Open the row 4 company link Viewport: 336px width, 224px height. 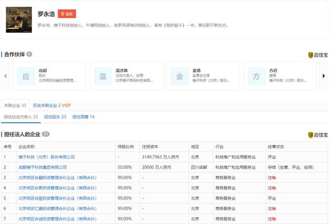pyautogui.click(x=57, y=188)
